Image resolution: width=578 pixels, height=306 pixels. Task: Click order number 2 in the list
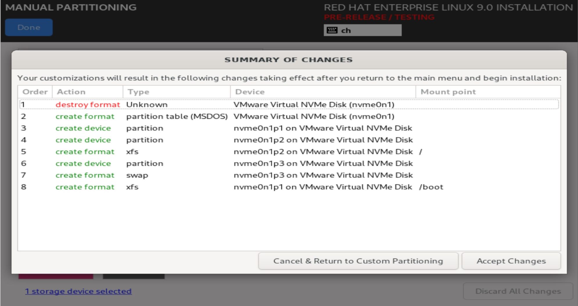24,117
